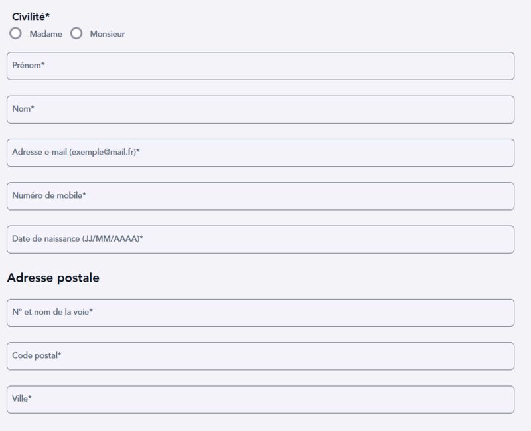
Task: Click the Numéro de mobile* placeholder label
Action: pos(49,195)
